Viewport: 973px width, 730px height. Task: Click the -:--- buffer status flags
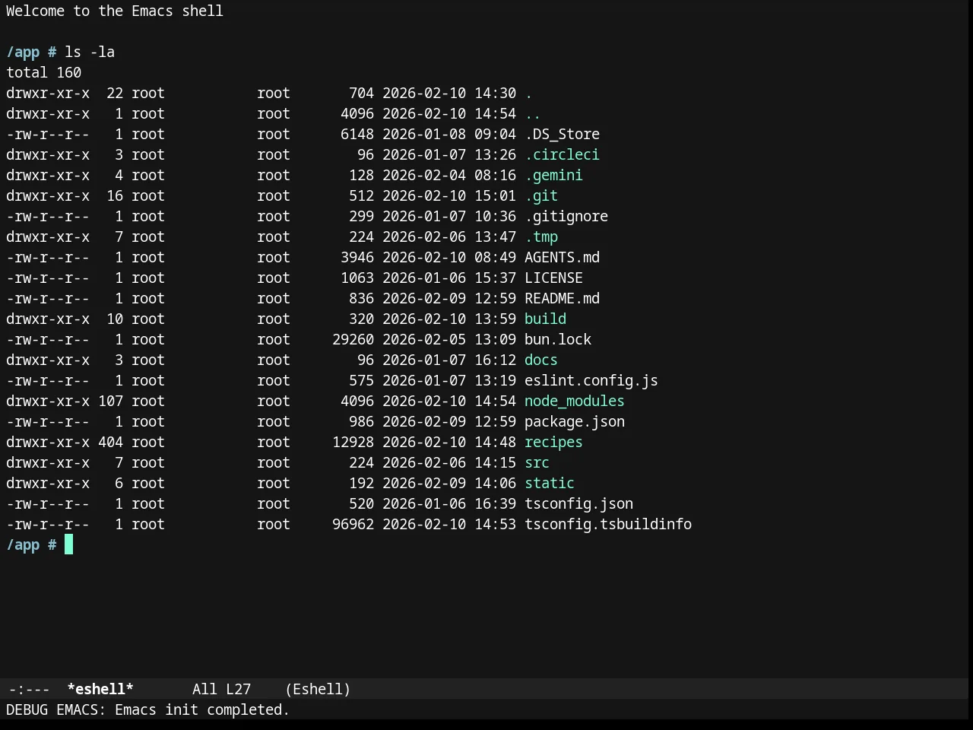click(29, 689)
